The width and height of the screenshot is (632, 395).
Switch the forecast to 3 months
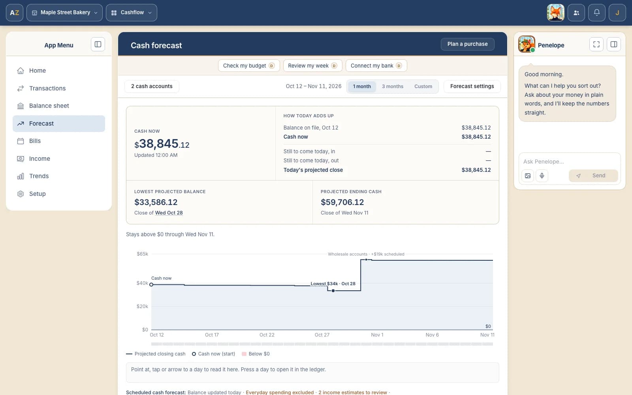coord(393,87)
